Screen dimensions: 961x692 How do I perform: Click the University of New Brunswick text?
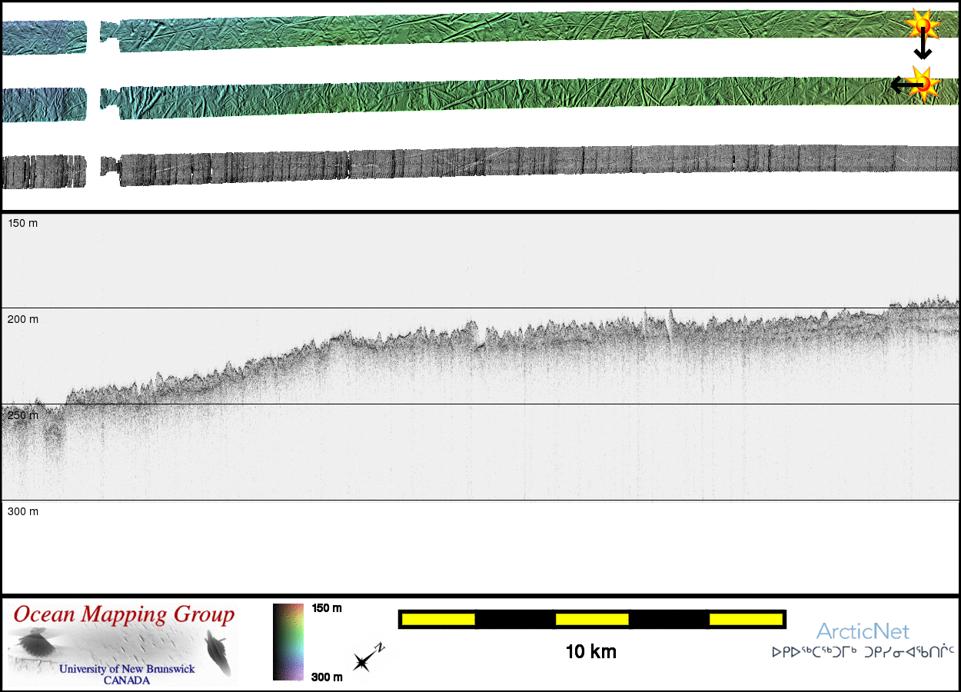point(127,669)
